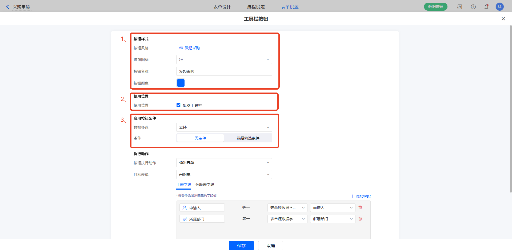The height and width of the screenshot is (252, 512).
Task: Click the plus icon of 添加字段
Action: (x=353, y=196)
